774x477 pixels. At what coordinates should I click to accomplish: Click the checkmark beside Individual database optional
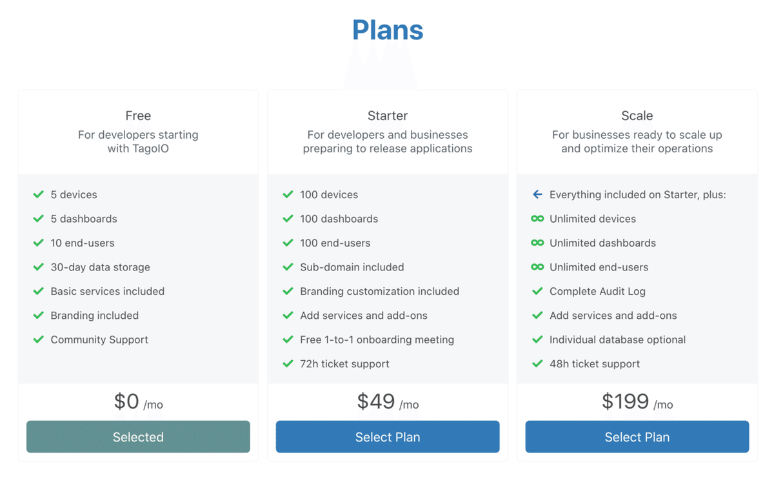coord(537,340)
